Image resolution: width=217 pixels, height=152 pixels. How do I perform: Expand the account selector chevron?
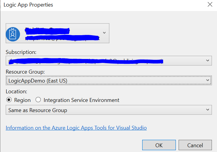pyautogui.click(x=104, y=33)
